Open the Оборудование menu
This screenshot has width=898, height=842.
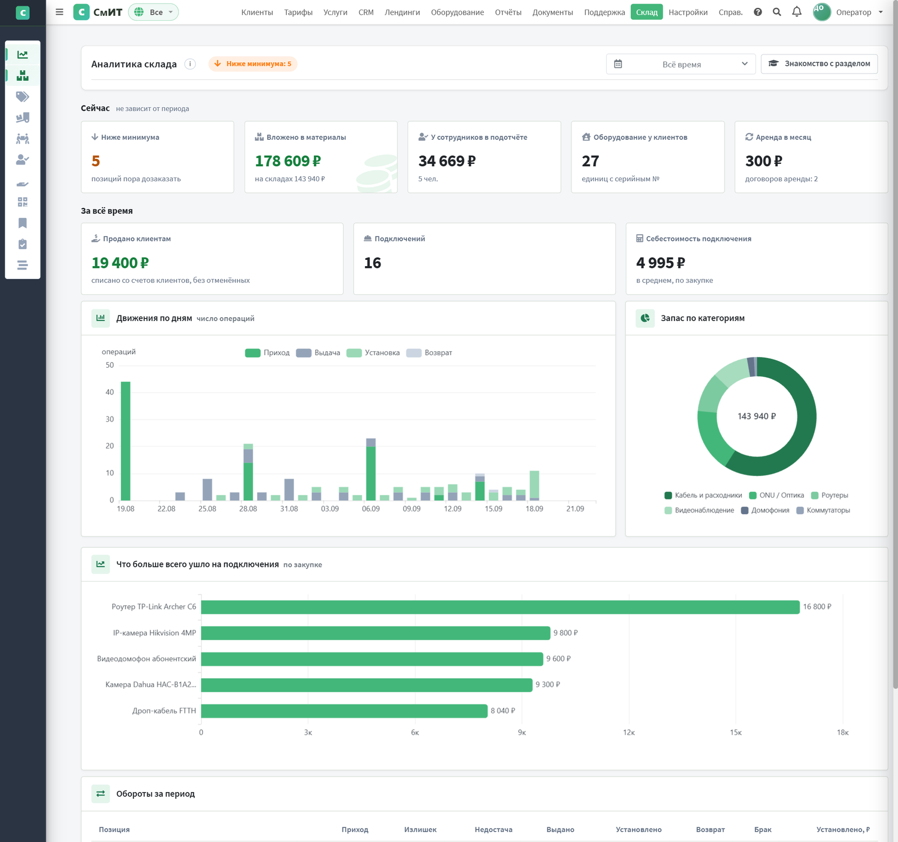[457, 12]
